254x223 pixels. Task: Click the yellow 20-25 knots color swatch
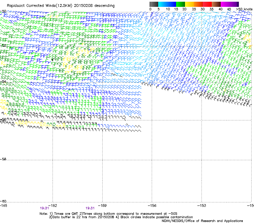[189, 4]
